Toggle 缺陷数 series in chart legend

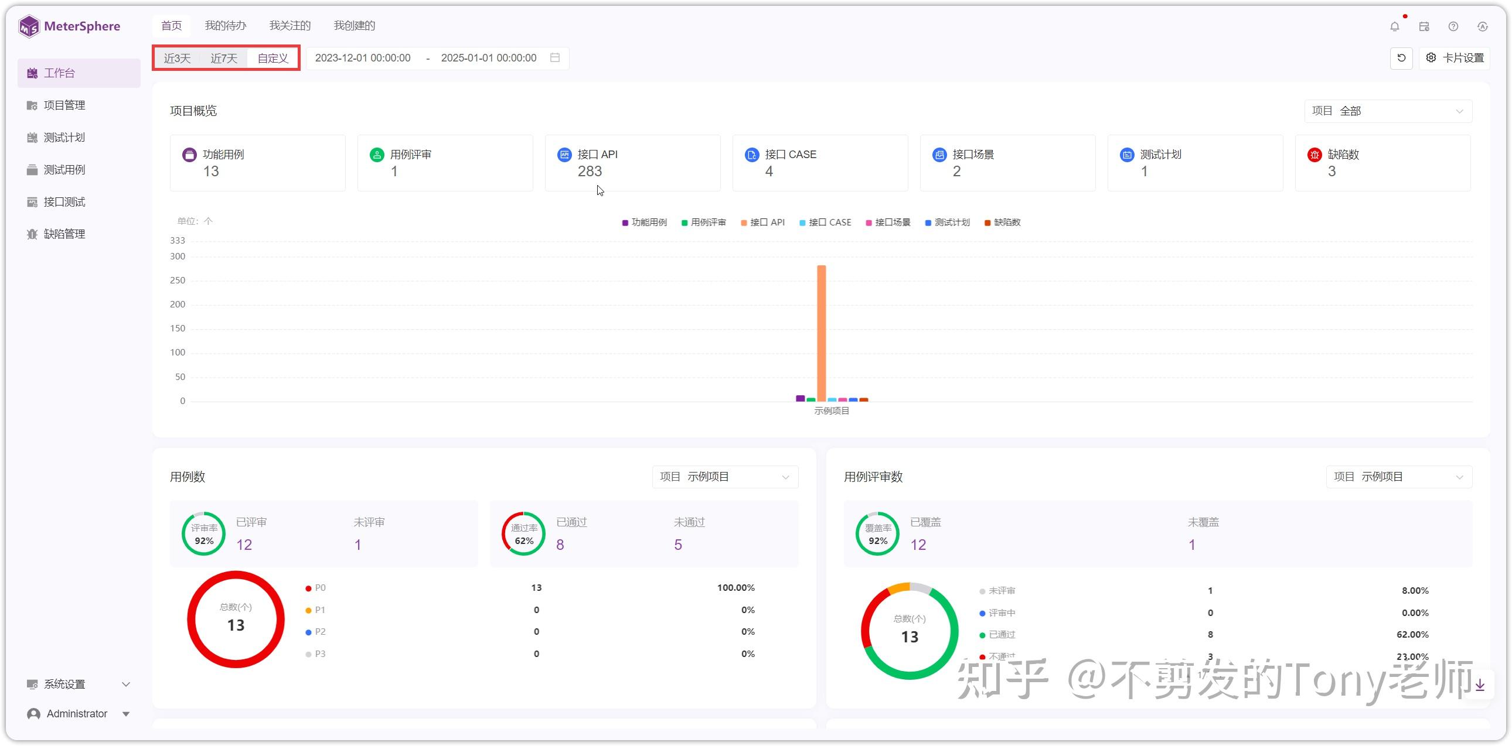(x=1002, y=223)
